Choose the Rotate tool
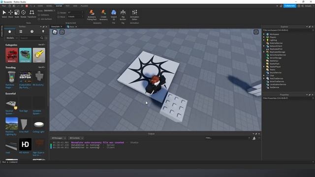Screen dimensions: 315x177 click(x=23, y=14)
